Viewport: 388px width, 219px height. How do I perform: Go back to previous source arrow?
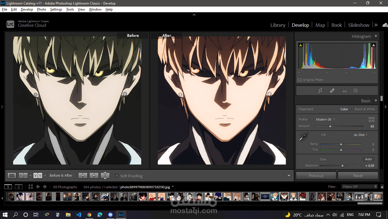click(38, 187)
